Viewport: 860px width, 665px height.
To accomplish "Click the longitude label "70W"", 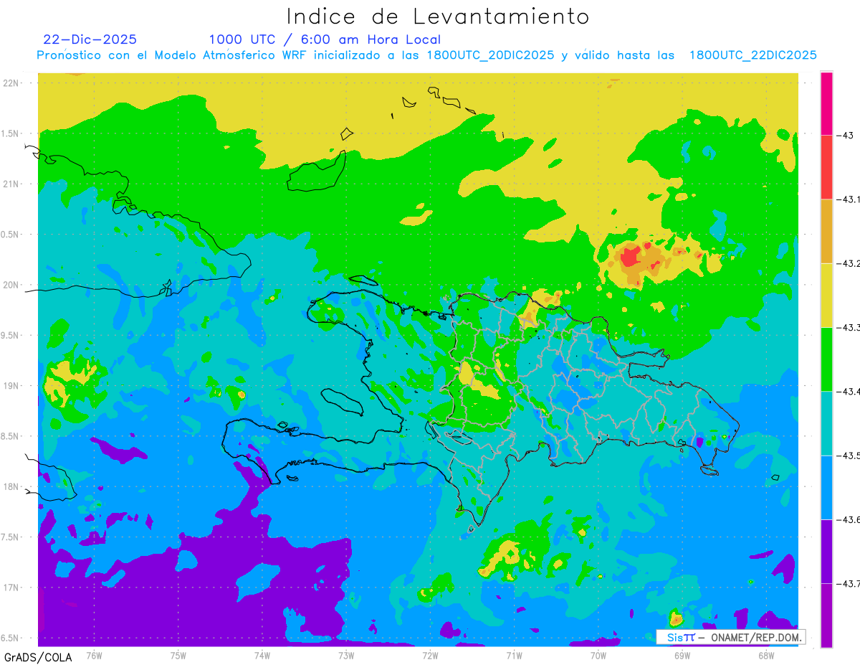I will [598, 654].
